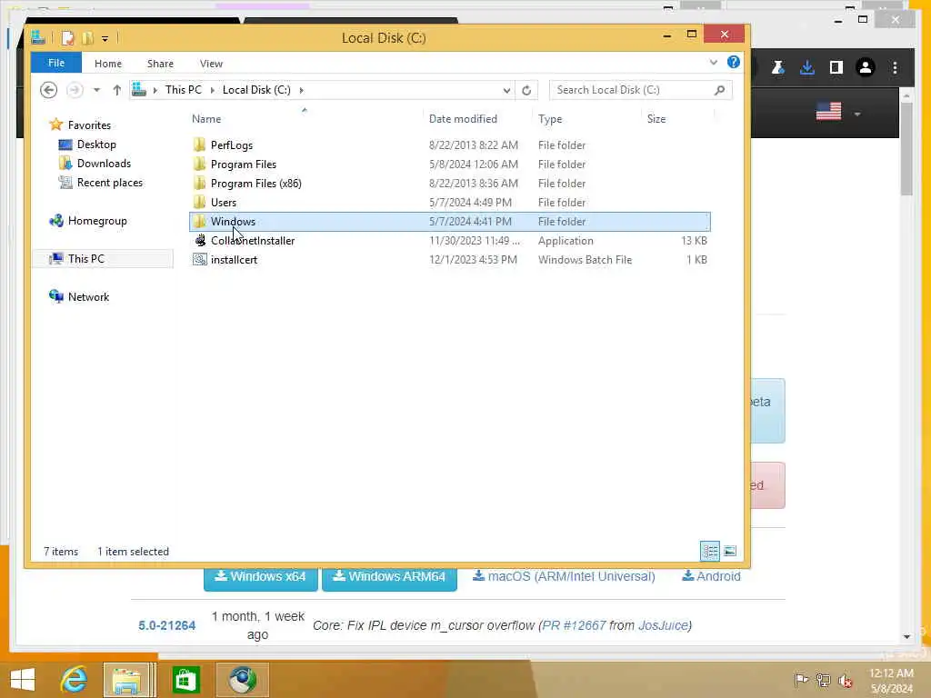The image size is (931, 698).
Task: Expand the ribbon with the chevron
Action: [x=713, y=63]
